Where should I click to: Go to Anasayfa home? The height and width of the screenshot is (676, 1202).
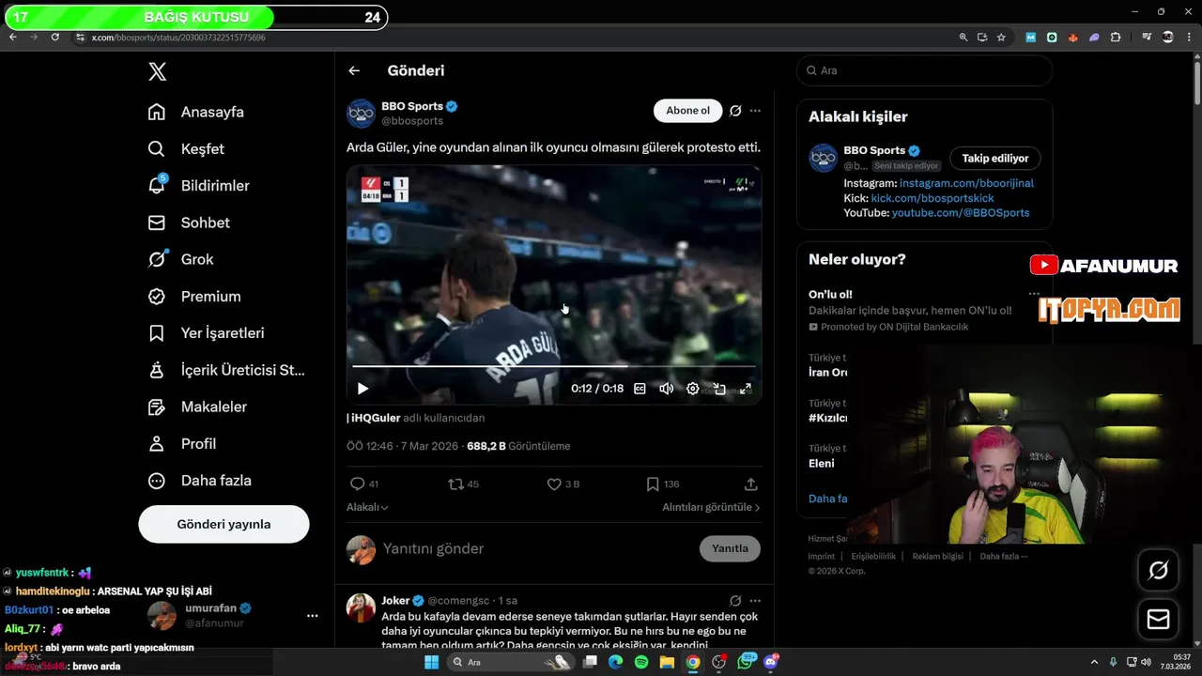(196, 112)
